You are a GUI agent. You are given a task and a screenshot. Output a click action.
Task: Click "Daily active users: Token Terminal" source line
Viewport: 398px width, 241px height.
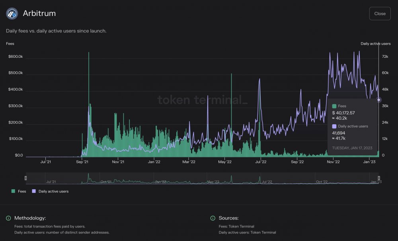coord(247,233)
